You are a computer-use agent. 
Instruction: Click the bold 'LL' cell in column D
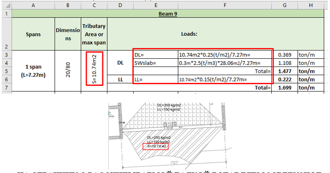pyautogui.click(x=120, y=79)
